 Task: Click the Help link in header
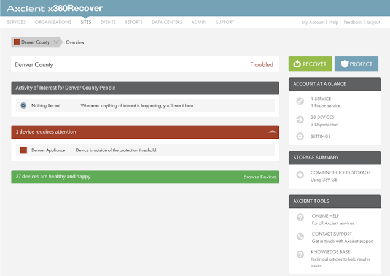[x=333, y=22]
